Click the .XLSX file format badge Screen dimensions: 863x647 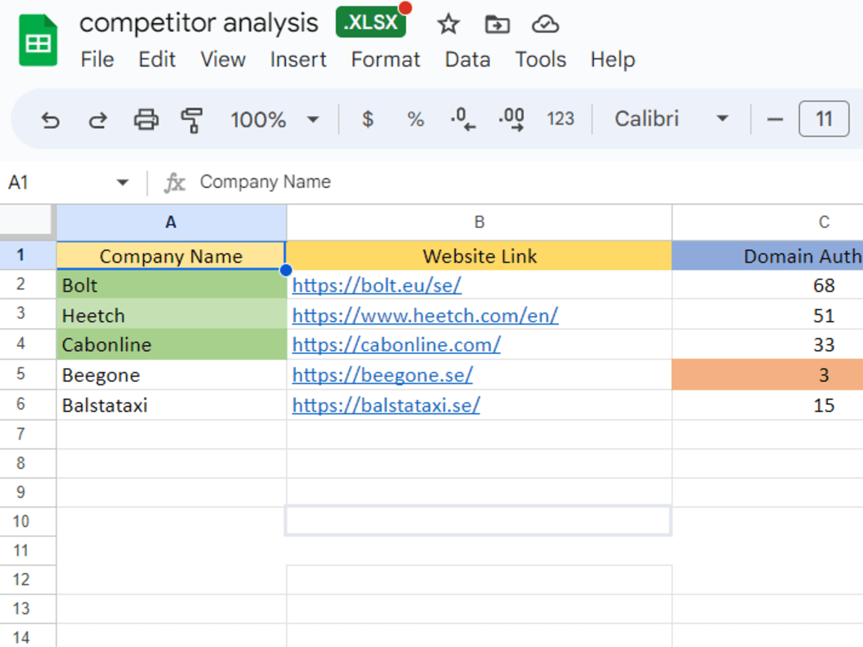(371, 22)
